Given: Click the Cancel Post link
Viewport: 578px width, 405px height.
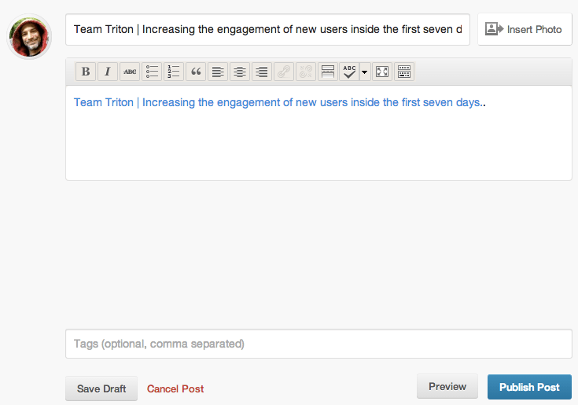Looking at the screenshot, I should (175, 388).
